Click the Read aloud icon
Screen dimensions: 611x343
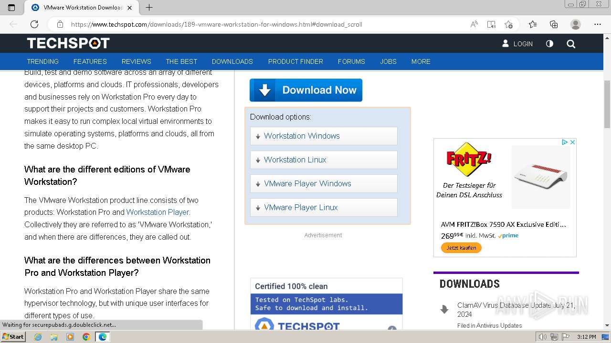point(474,24)
